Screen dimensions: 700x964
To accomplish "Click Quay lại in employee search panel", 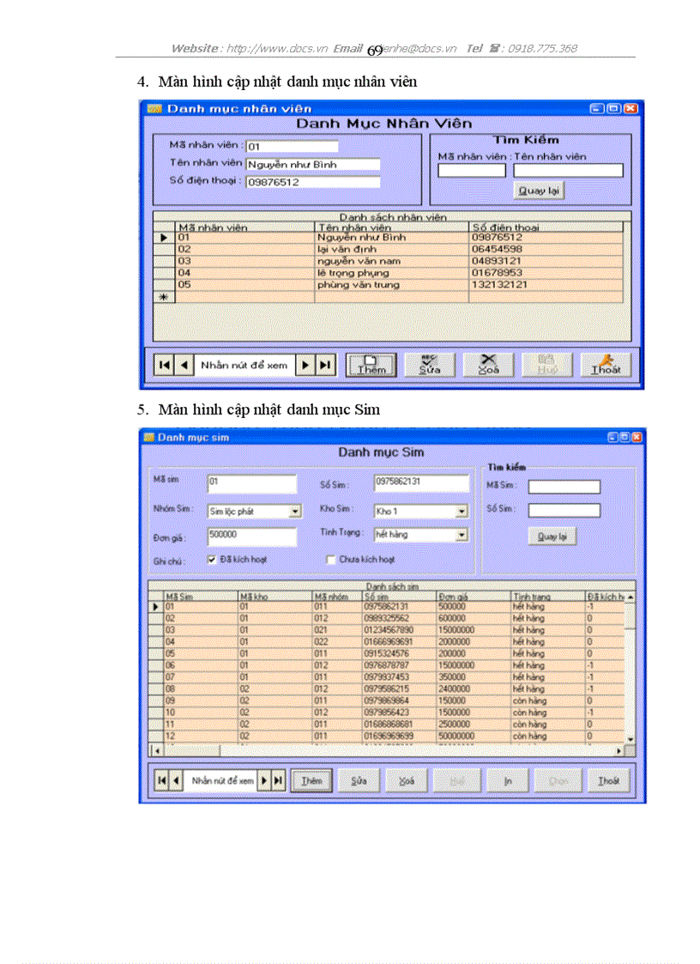I will [539, 191].
